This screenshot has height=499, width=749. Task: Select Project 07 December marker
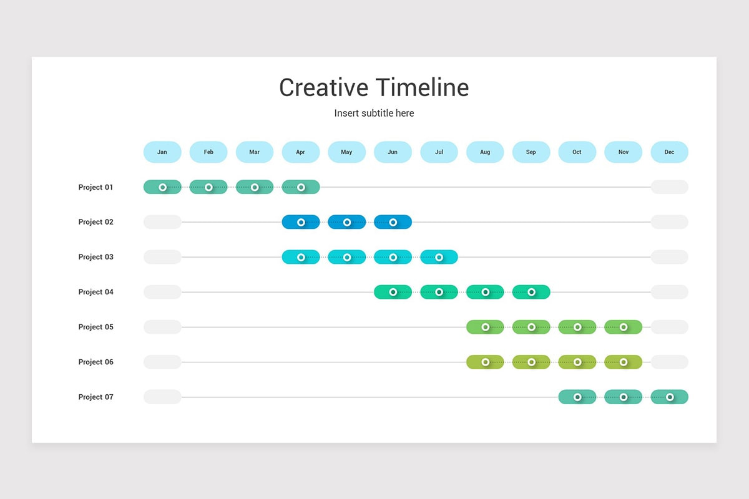tap(670, 397)
